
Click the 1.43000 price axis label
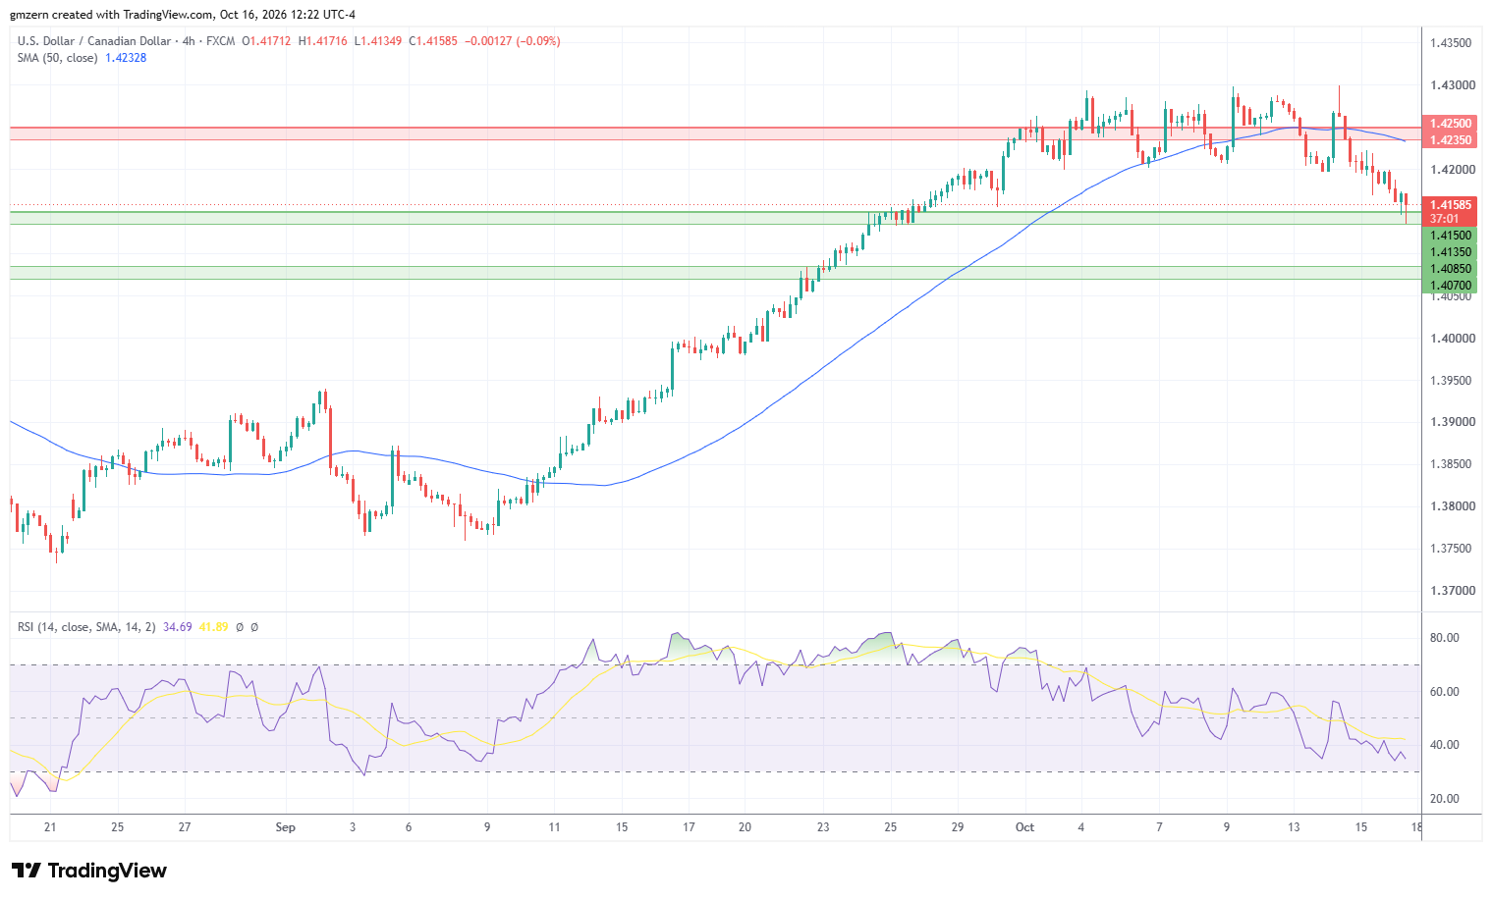pyautogui.click(x=1451, y=85)
